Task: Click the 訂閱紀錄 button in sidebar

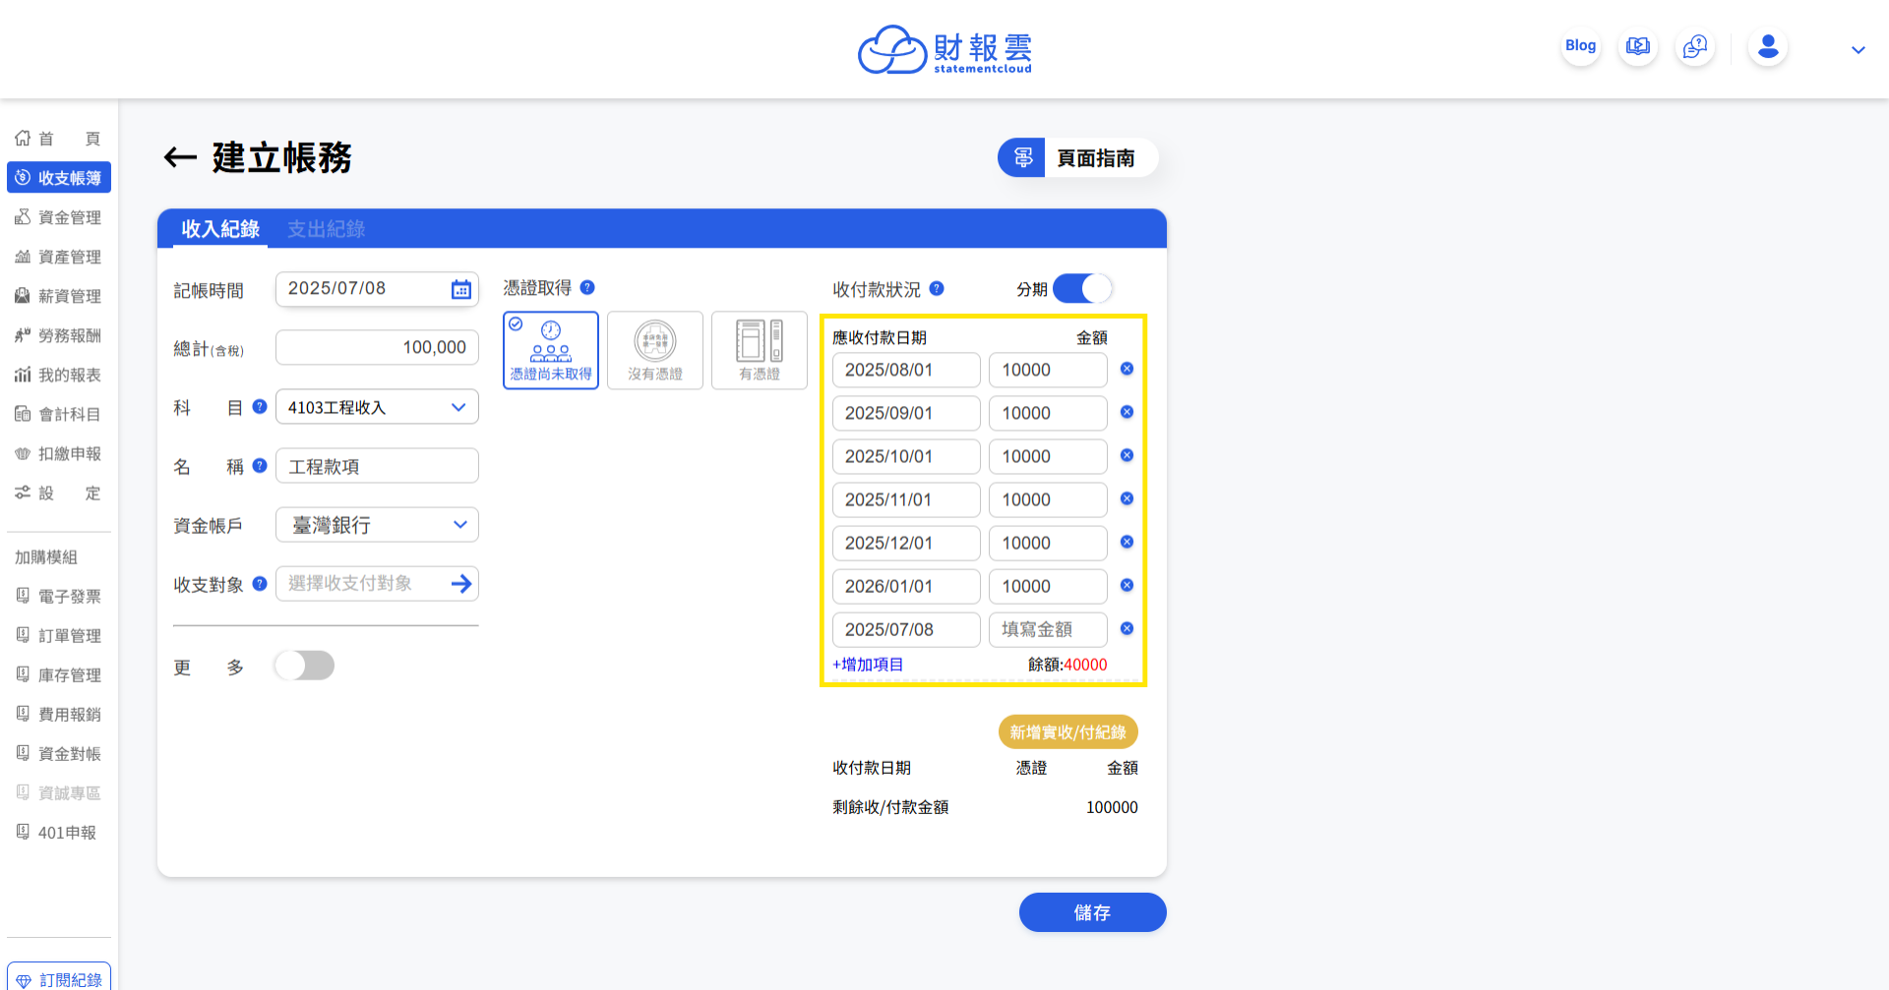Action: point(59,978)
